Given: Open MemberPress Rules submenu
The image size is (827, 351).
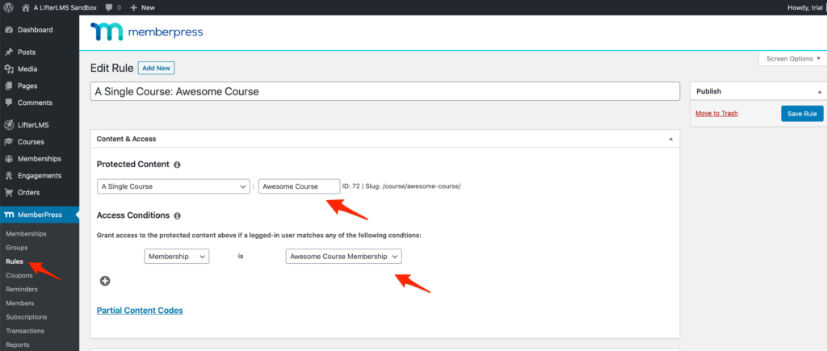Looking at the screenshot, I should (15, 261).
